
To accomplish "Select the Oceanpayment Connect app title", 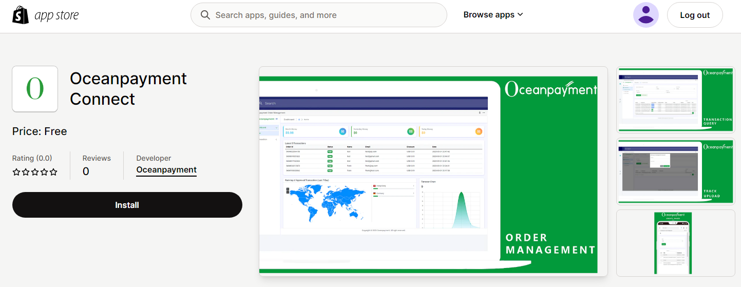I will point(128,89).
